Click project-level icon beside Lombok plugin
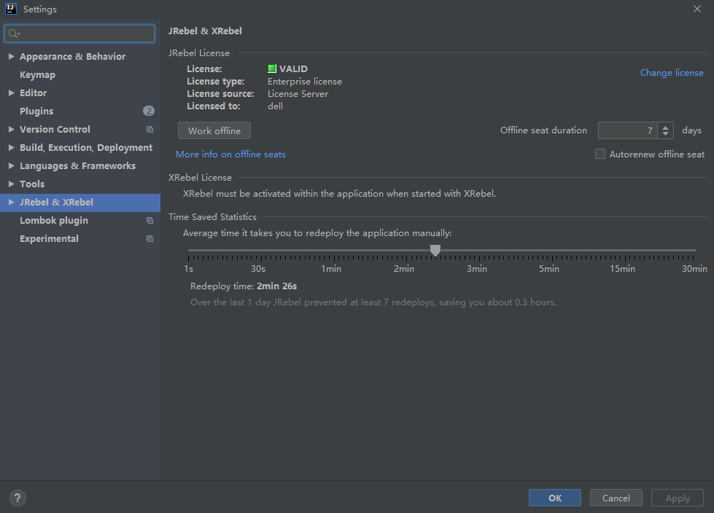The height and width of the screenshot is (513, 714). pos(150,221)
